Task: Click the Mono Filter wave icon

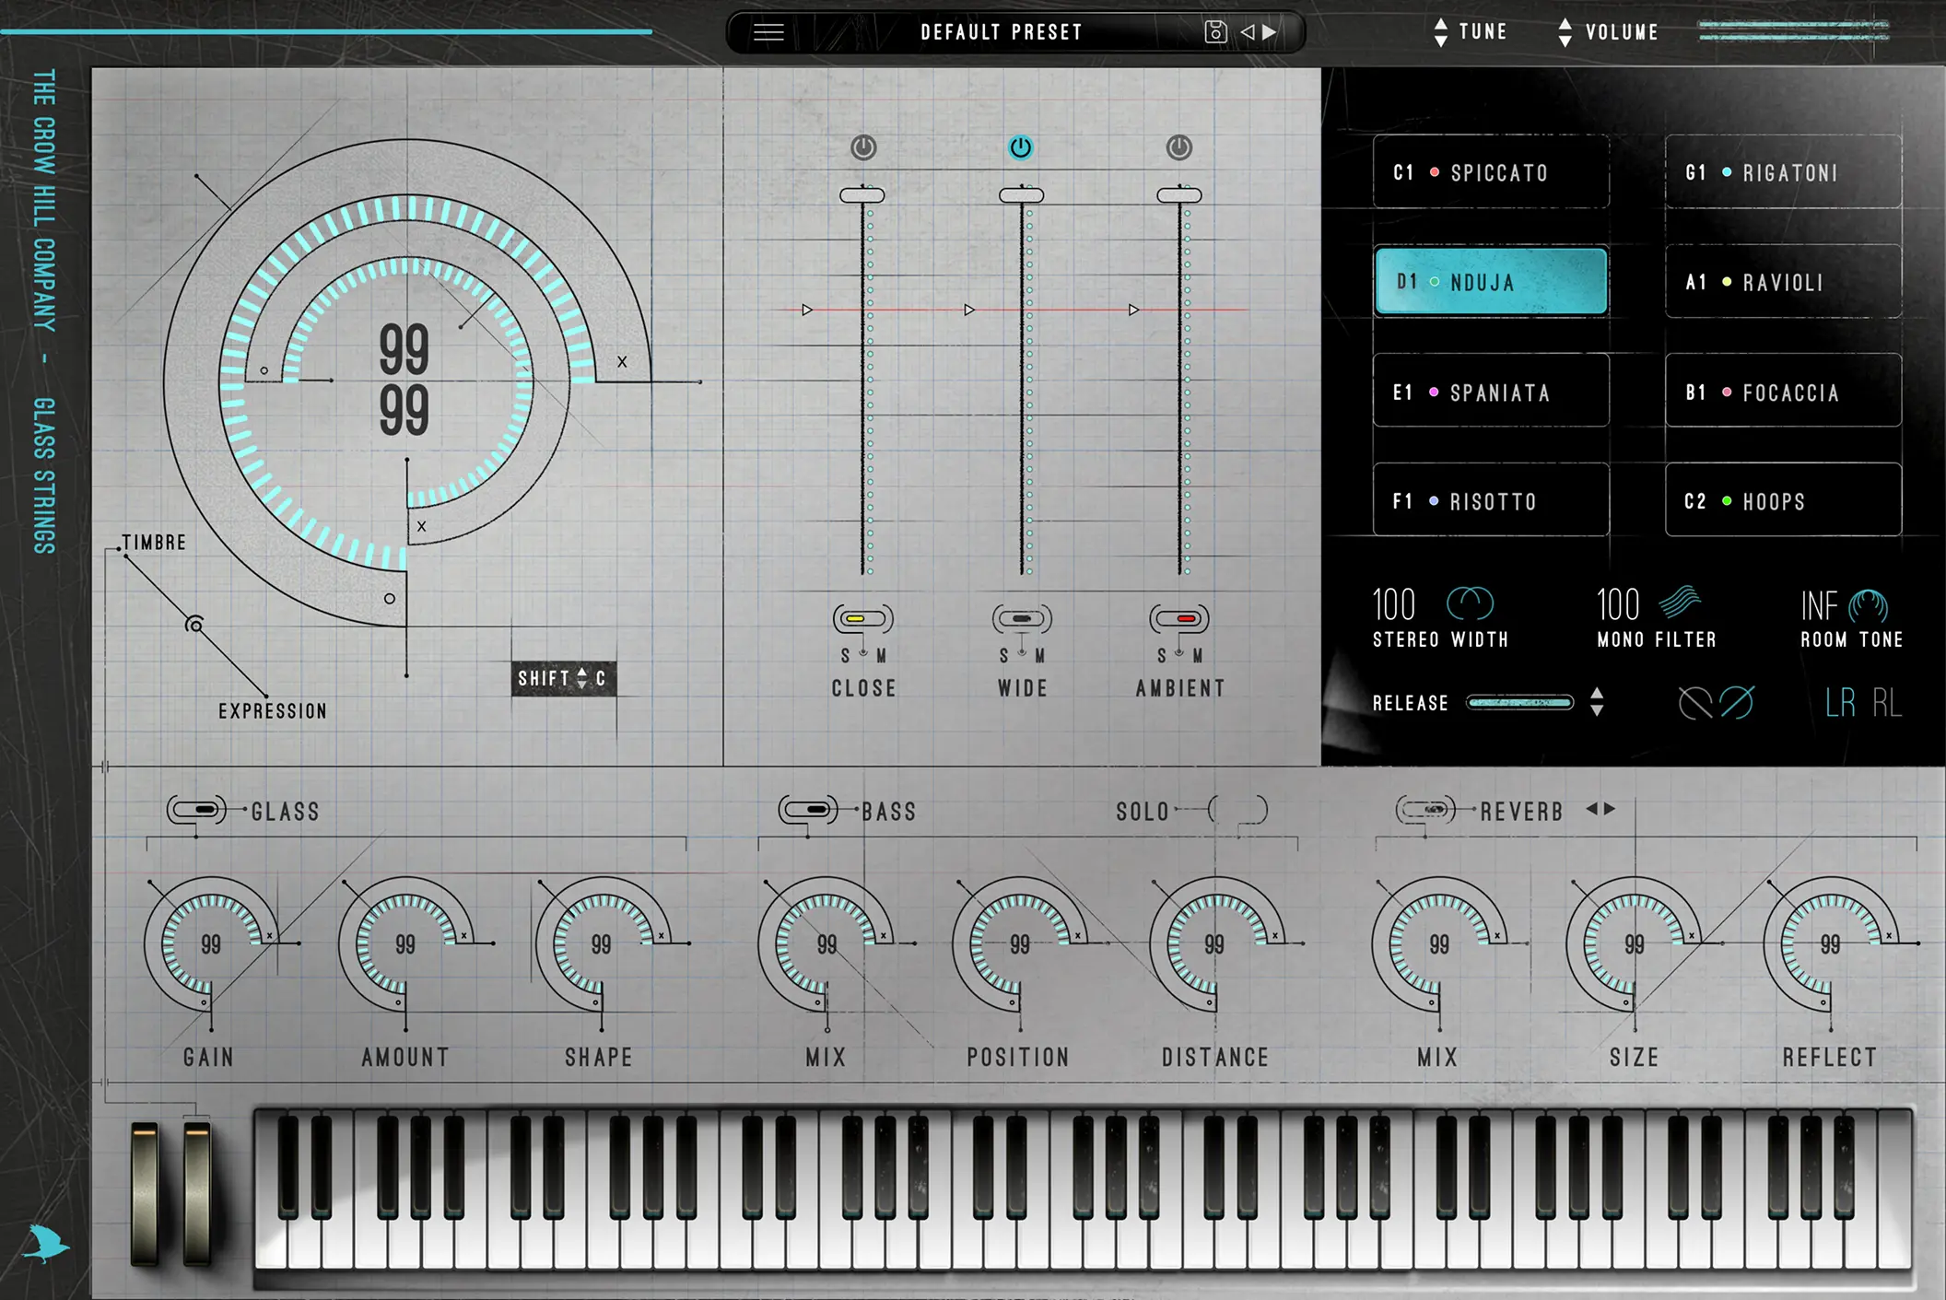Action: [x=1681, y=603]
